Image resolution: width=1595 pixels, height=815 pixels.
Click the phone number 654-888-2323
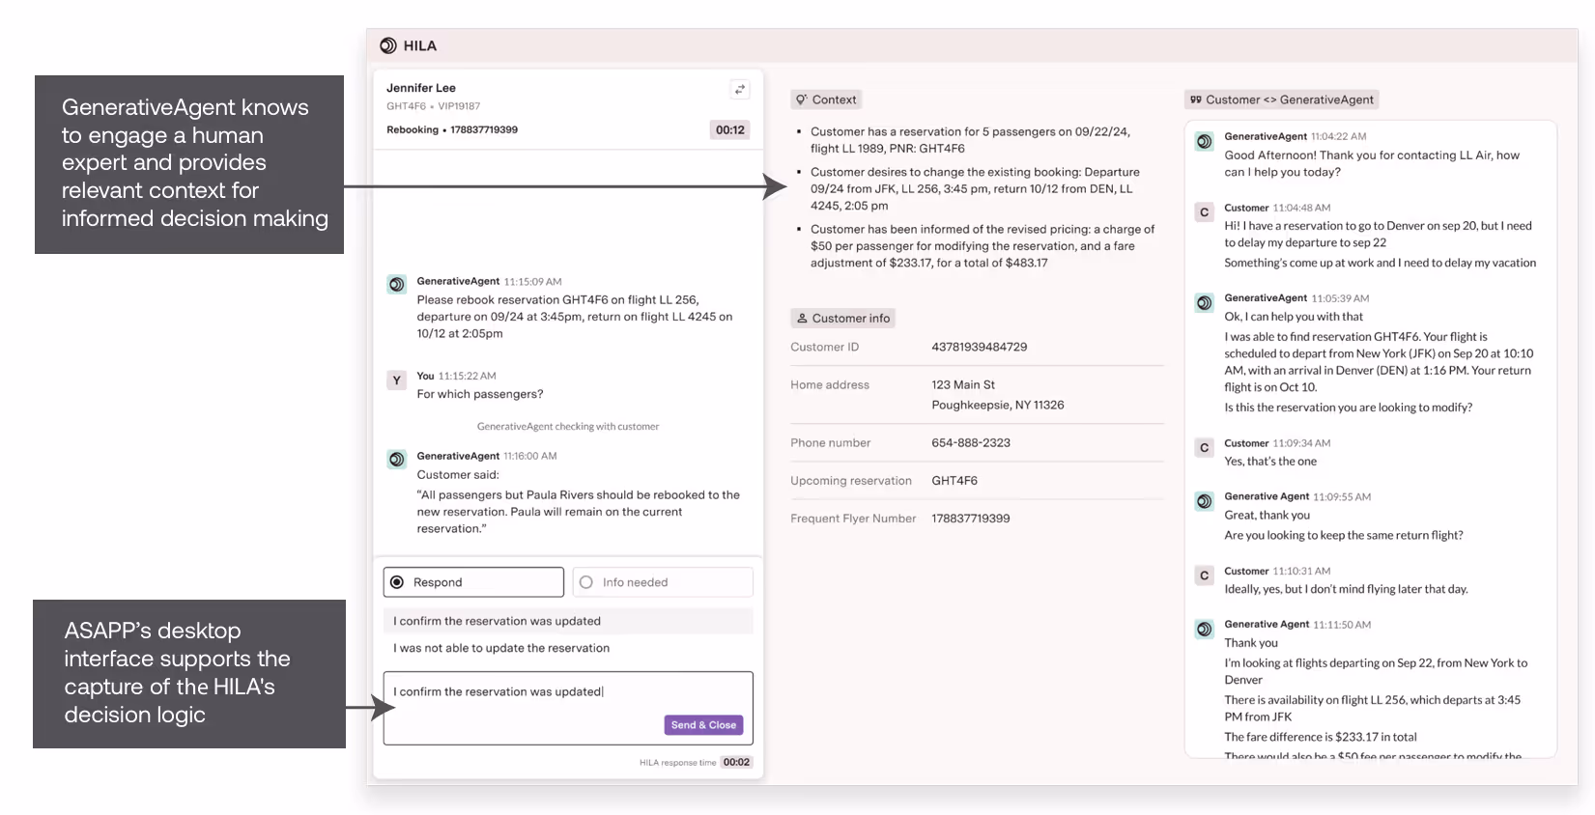click(971, 442)
